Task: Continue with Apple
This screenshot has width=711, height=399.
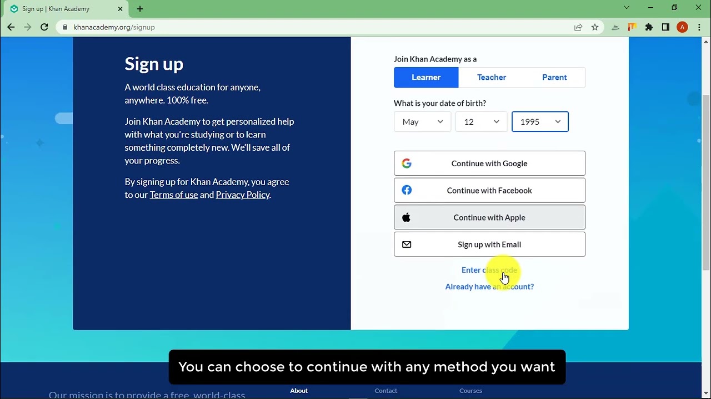Action: (489, 217)
